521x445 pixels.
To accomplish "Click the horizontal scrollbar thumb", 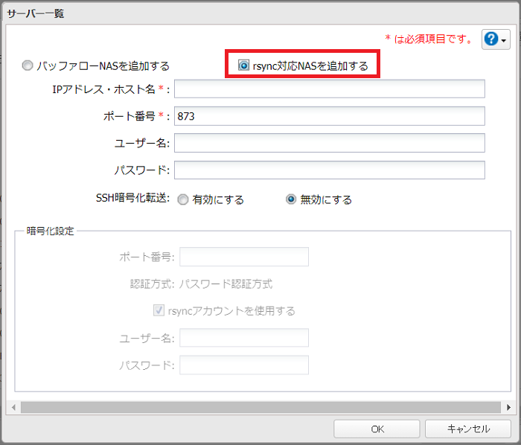I will click(x=260, y=407).
